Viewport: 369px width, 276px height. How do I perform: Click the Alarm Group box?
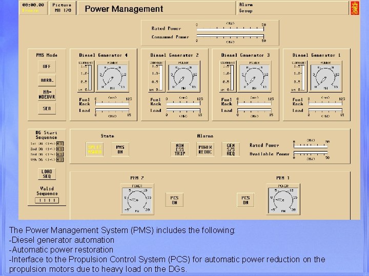293,8
